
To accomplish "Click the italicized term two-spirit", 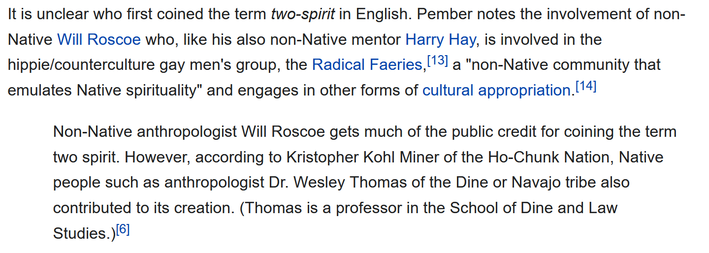I will 303,13.
